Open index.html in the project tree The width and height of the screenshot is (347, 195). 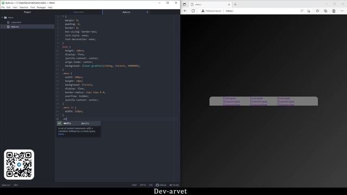tap(16, 22)
